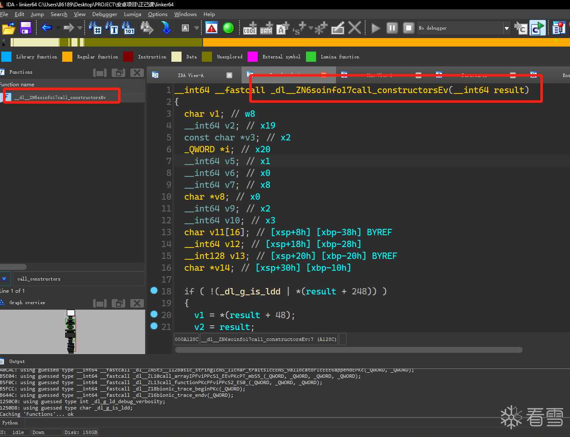The height and width of the screenshot is (437, 570).
Task: Switch to the IDA View-A tab
Action: pos(190,75)
